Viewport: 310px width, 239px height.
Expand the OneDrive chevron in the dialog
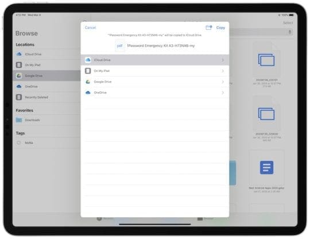223,92
